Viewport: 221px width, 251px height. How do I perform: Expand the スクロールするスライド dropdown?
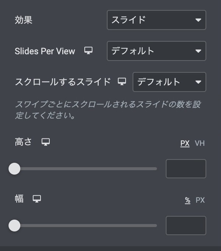point(169,82)
